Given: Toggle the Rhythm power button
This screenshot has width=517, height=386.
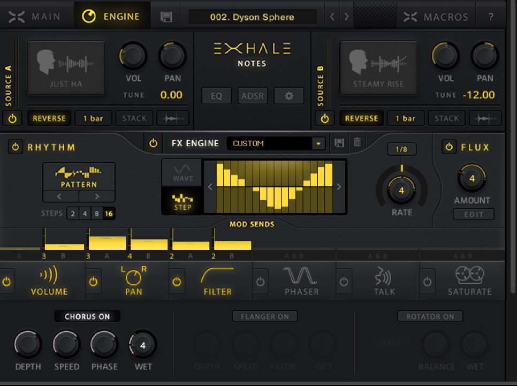Looking at the screenshot, I should tap(15, 147).
